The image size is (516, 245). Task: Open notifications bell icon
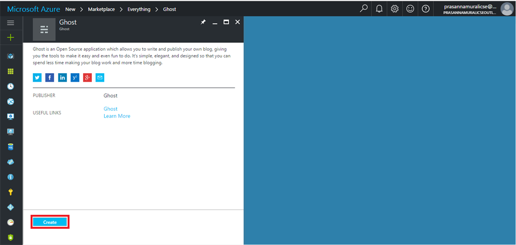(379, 9)
